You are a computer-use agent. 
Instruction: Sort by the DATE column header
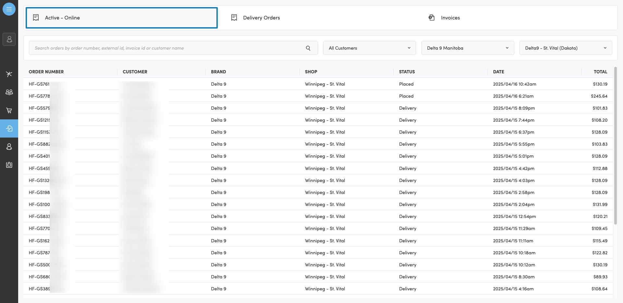click(498, 72)
